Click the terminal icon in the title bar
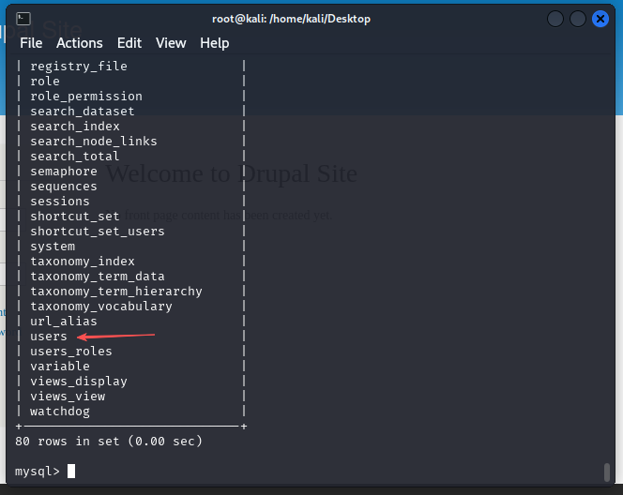This screenshot has height=495, width=623. tap(23, 19)
